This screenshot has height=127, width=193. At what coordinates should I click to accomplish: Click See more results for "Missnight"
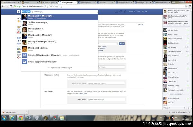tap(60, 68)
